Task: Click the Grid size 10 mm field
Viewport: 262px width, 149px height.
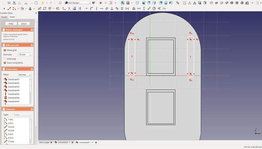Action: point(23,54)
